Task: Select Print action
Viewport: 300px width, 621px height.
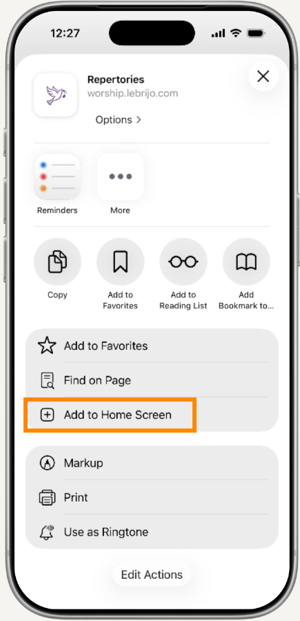Action: (x=152, y=497)
